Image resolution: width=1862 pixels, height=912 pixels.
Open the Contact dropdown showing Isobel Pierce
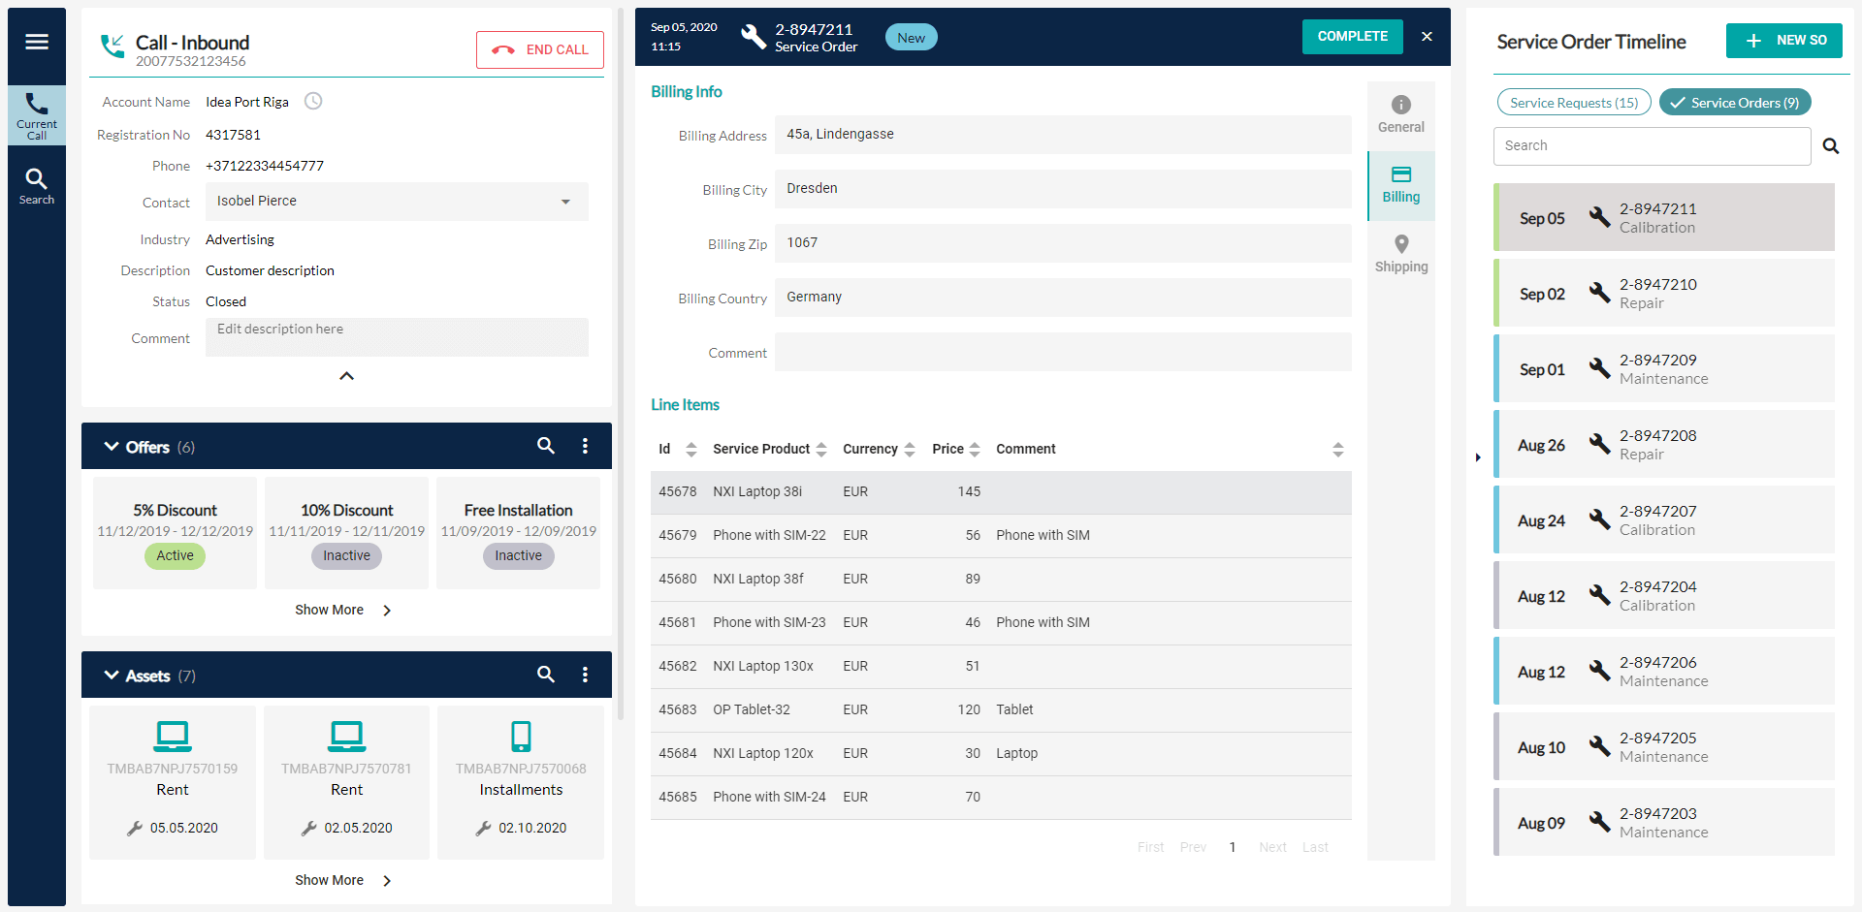coord(565,202)
